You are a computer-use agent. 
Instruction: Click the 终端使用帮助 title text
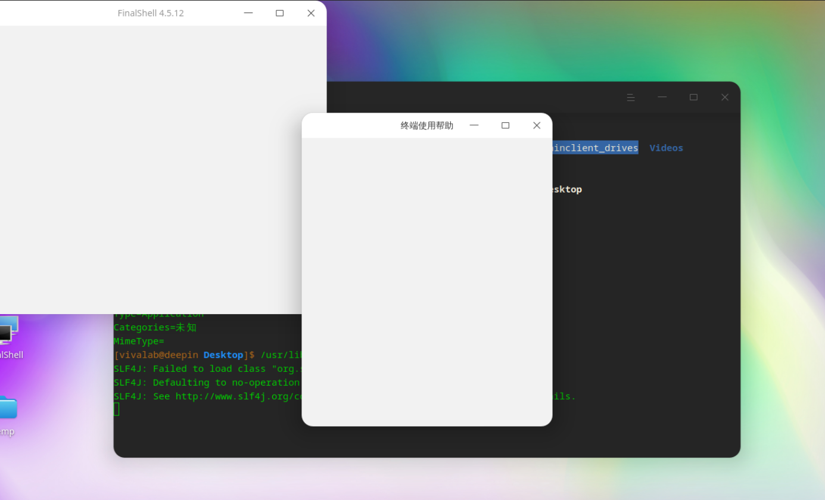coord(426,126)
